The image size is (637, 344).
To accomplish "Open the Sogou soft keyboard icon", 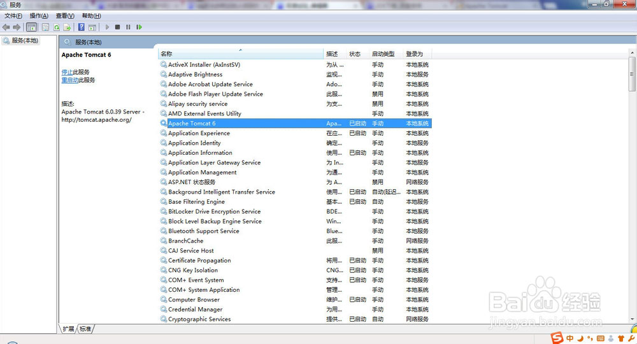I will (601, 338).
